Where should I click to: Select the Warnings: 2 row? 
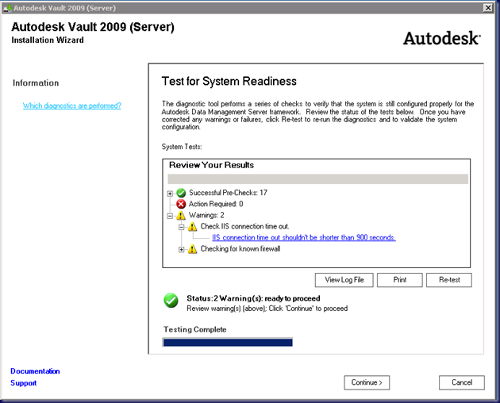tap(206, 215)
